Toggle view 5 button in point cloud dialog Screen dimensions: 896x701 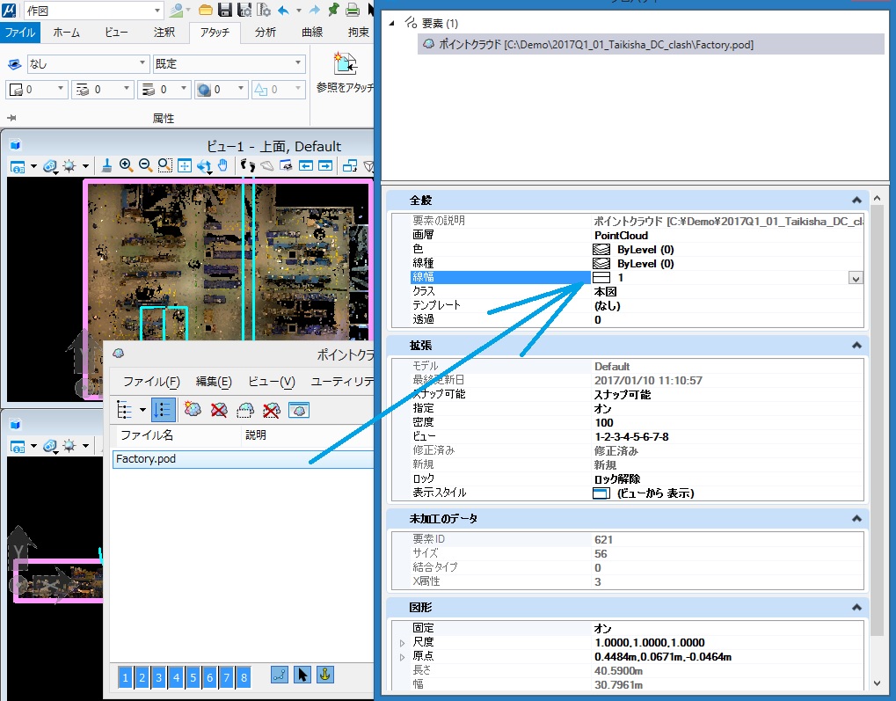(193, 677)
